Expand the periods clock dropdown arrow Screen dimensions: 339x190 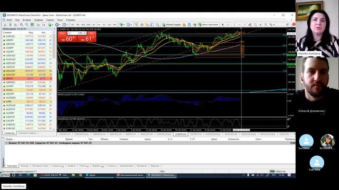[60, 25]
